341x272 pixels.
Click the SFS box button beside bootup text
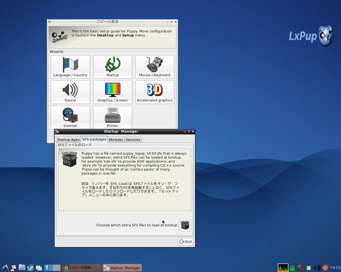coord(185,225)
